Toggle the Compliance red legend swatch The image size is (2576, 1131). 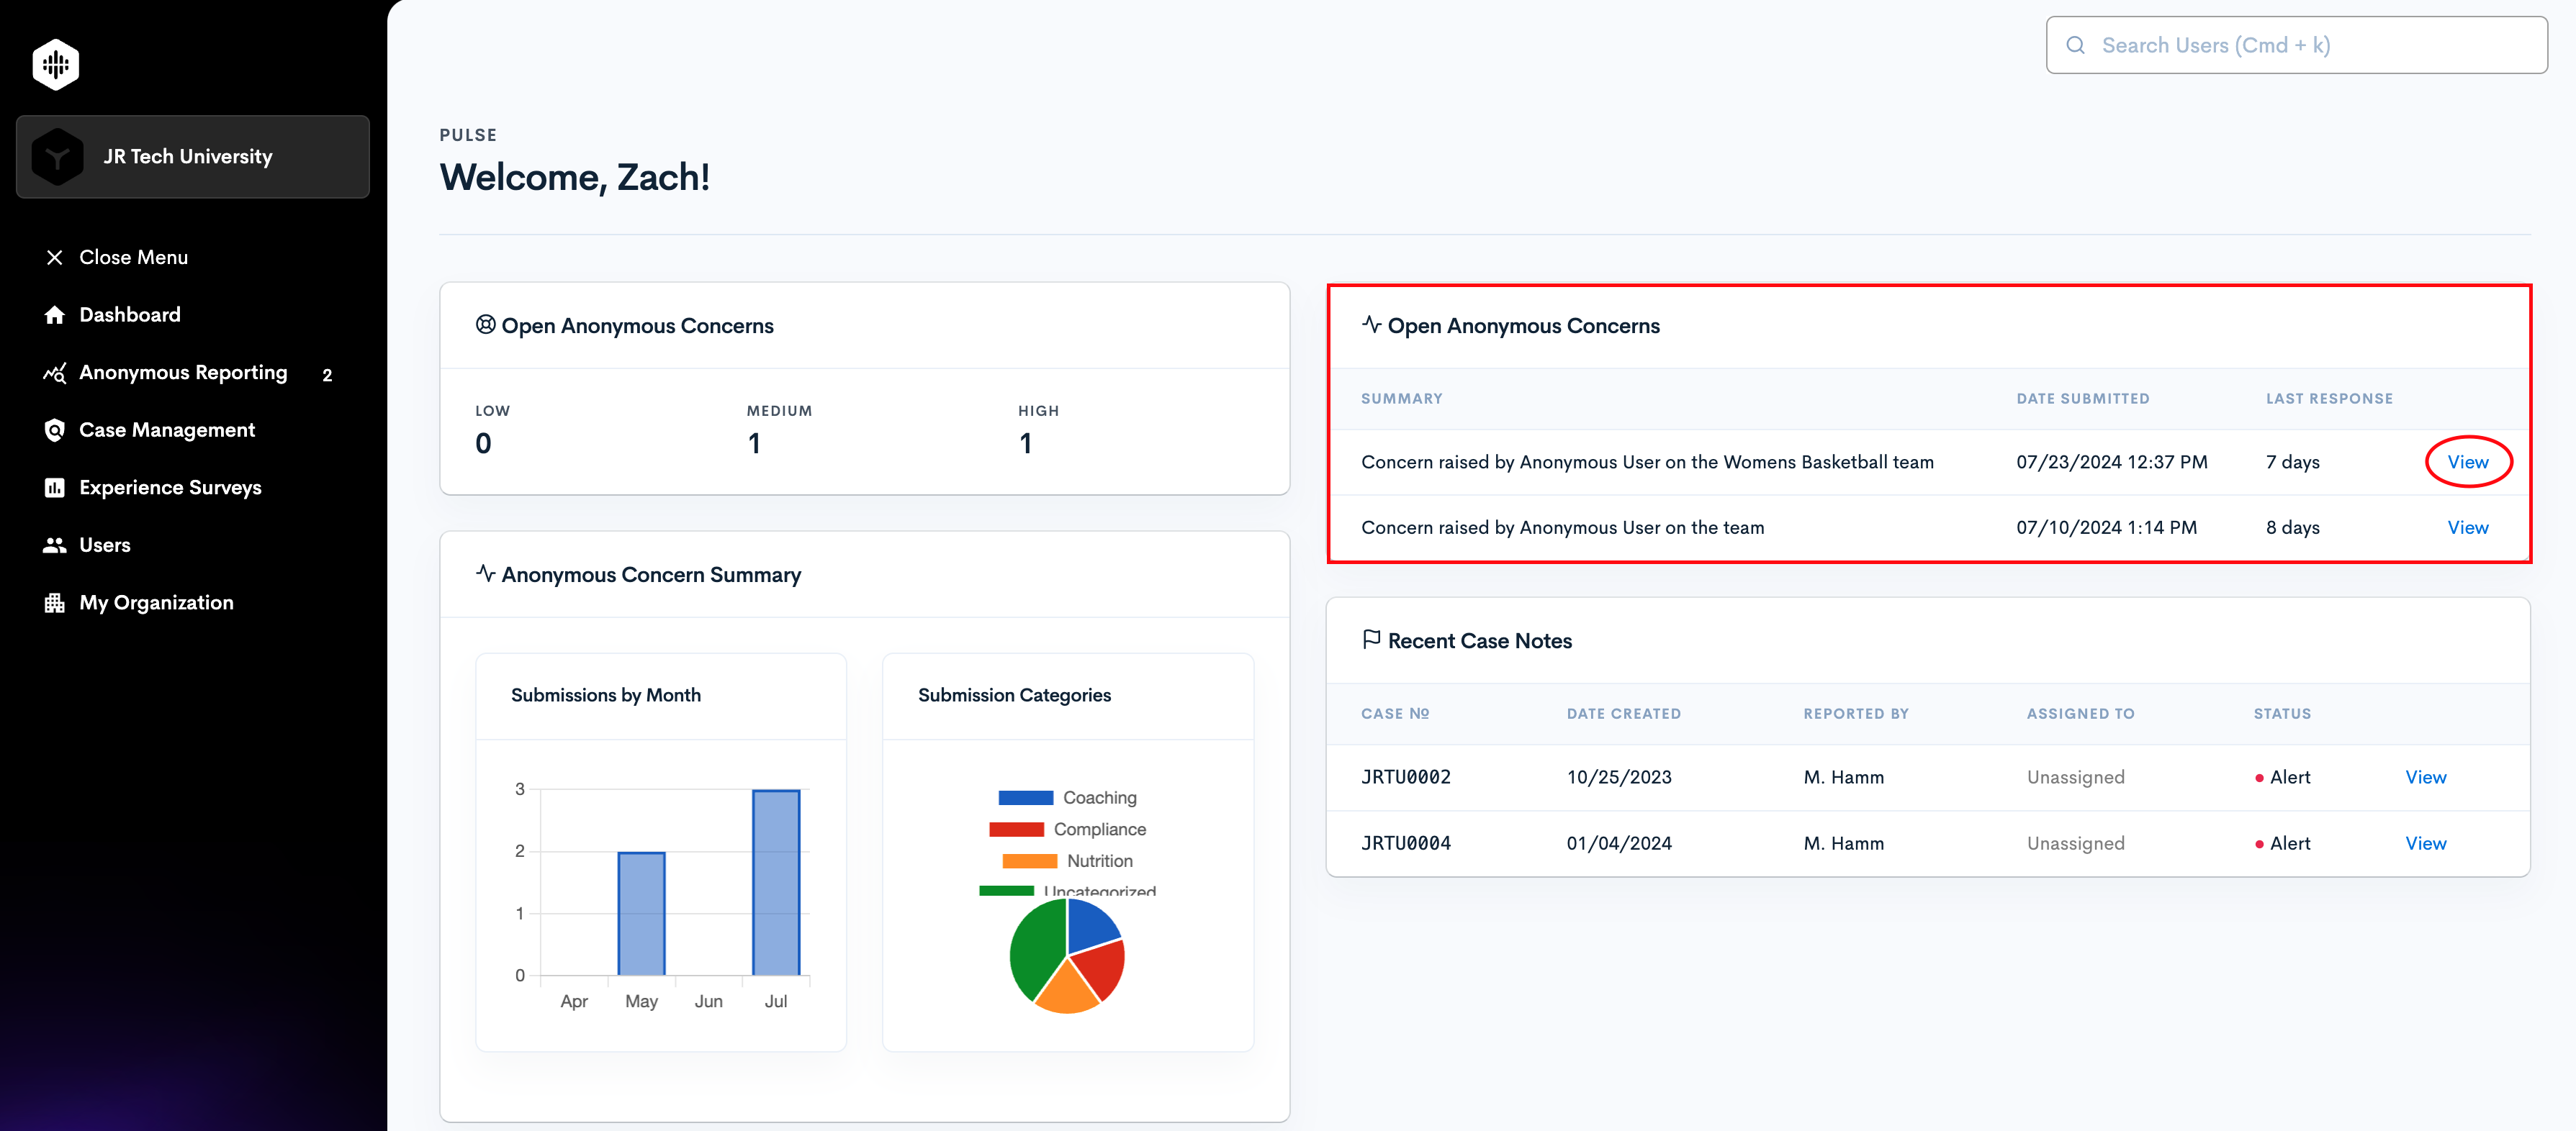[x=1016, y=830]
